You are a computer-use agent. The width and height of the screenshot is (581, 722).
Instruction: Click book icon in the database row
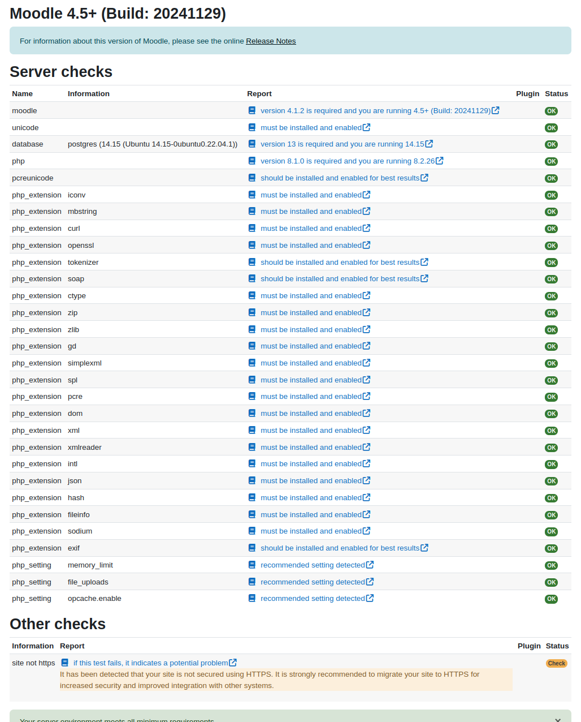[x=252, y=144]
